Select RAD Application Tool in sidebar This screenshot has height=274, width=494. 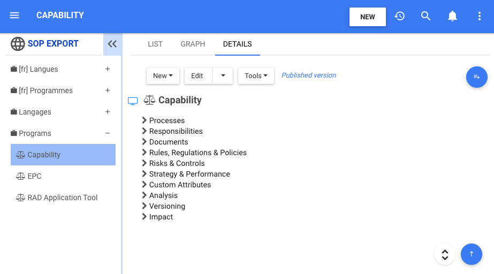[63, 197]
